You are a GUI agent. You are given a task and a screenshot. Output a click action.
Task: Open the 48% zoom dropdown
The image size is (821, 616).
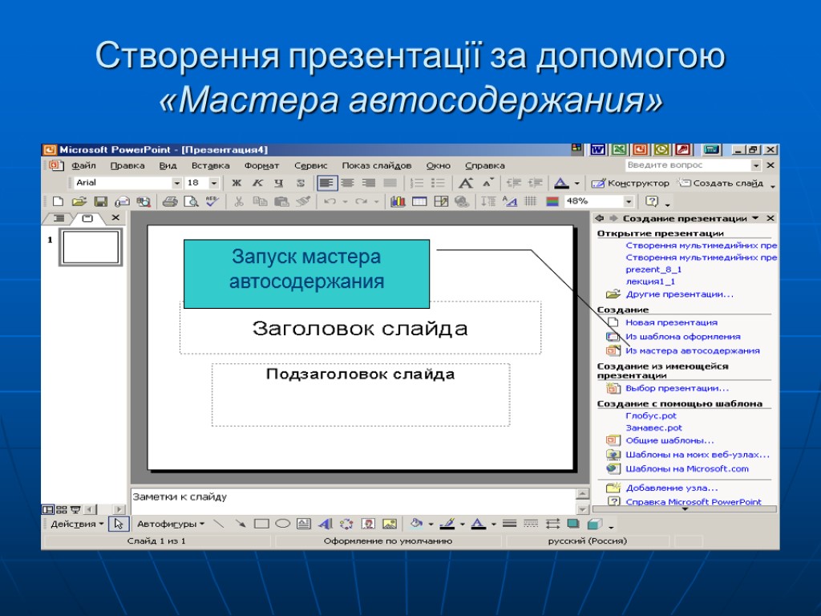[x=629, y=201]
